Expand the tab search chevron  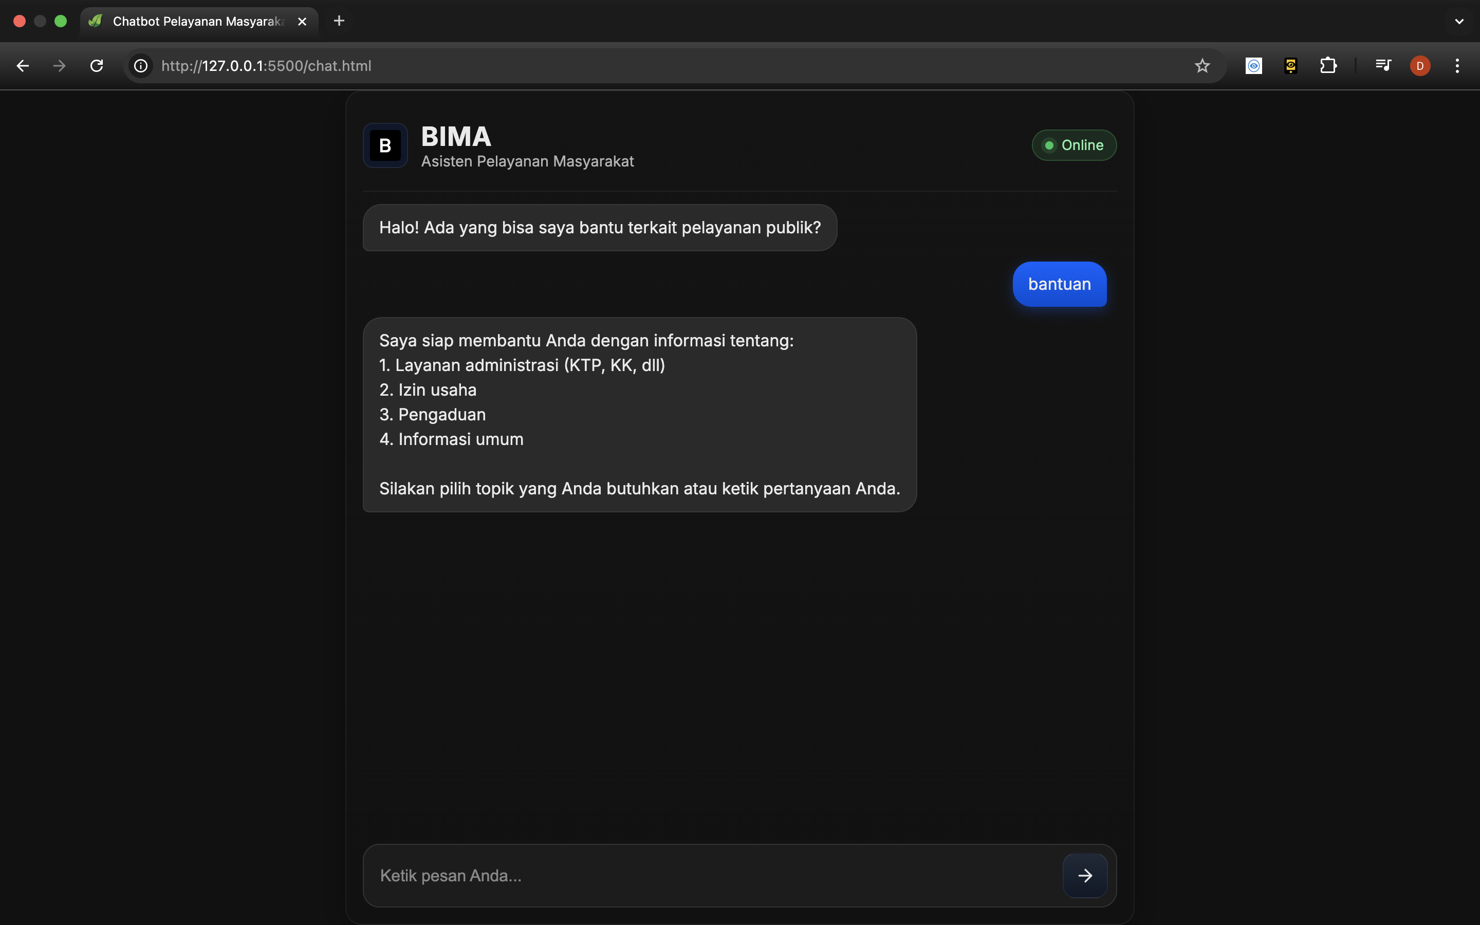pos(1459,22)
